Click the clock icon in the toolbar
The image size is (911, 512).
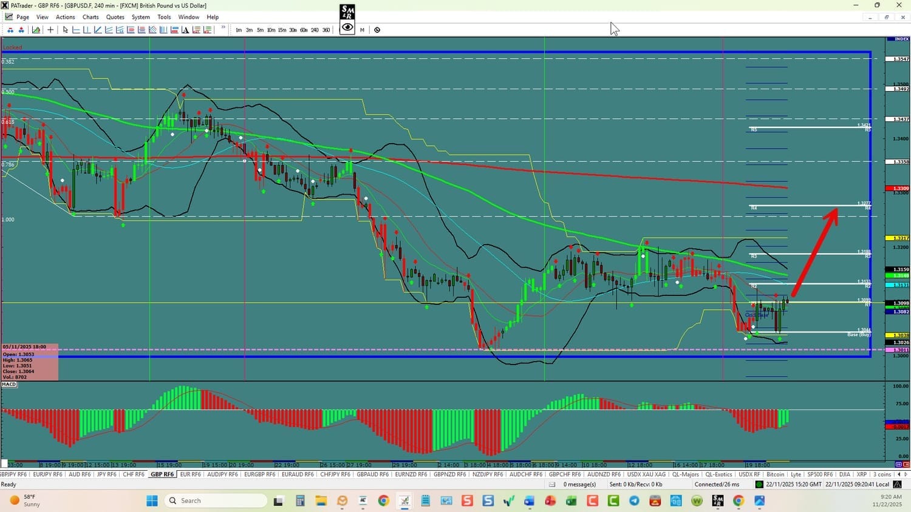[377, 30]
